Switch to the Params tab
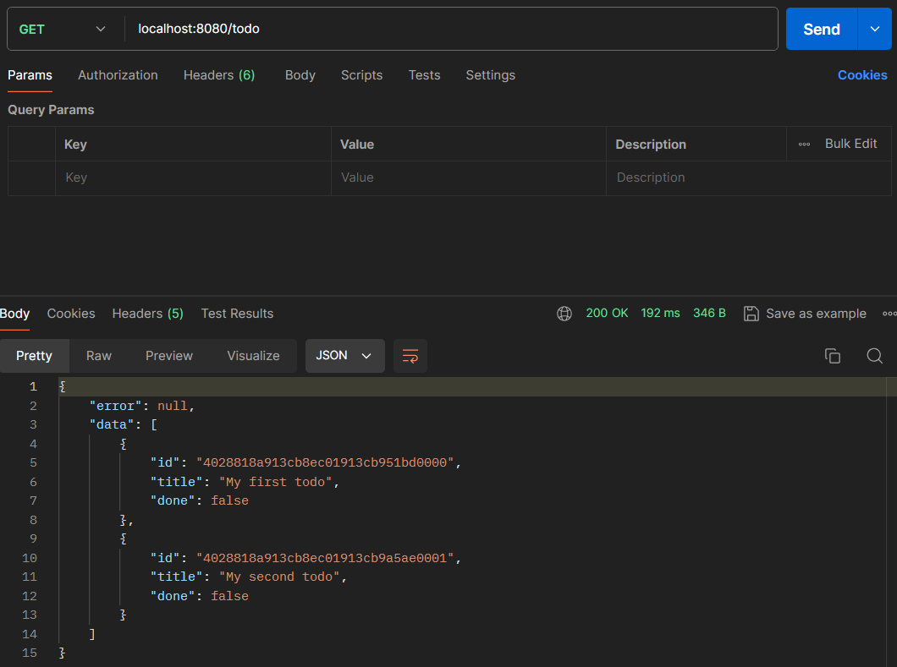Image resolution: width=897 pixels, height=667 pixels. point(30,75)
